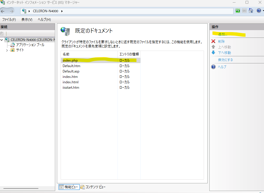Image resolution: width=264 pixels, height=193 pixels.
Task: Click the grey up arrow 上へ移動 icon
Action: click(x=213, y=47)
